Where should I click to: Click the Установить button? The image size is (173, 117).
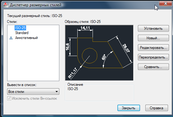(153, 28)
